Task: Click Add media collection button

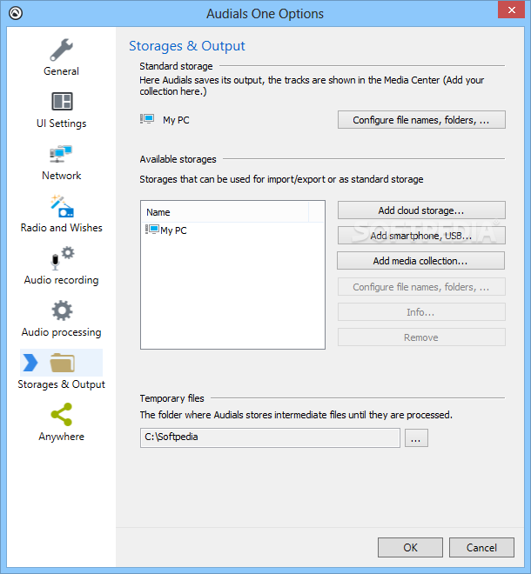Action: tap(420, 261)
